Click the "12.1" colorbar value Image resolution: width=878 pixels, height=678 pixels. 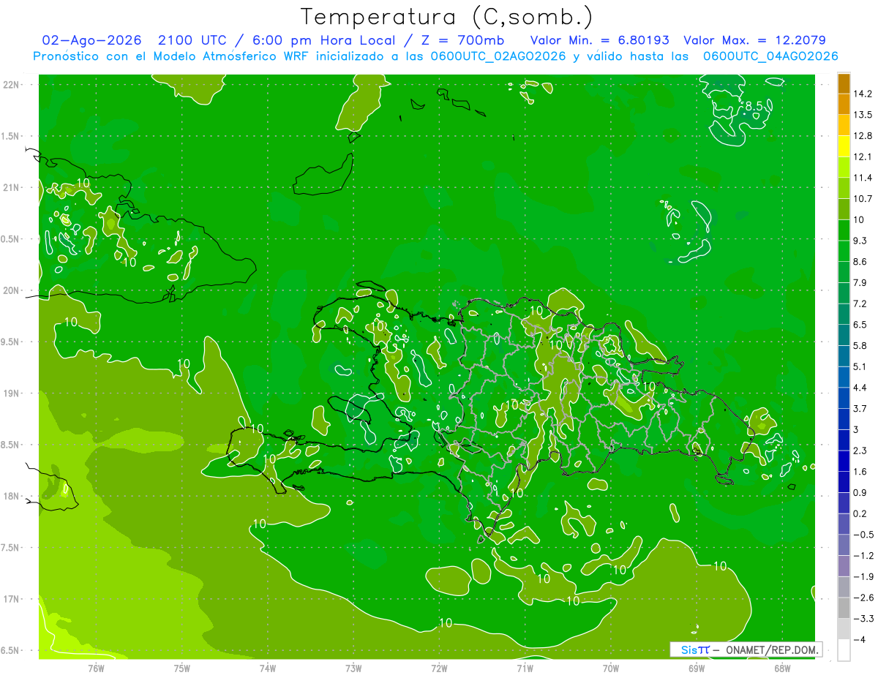pos(862,157)
